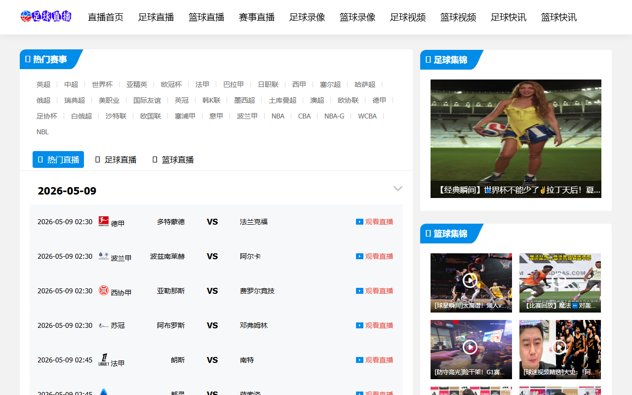Click the 英超 league link
The image size is (632, 395).
[x=43, y=84]
